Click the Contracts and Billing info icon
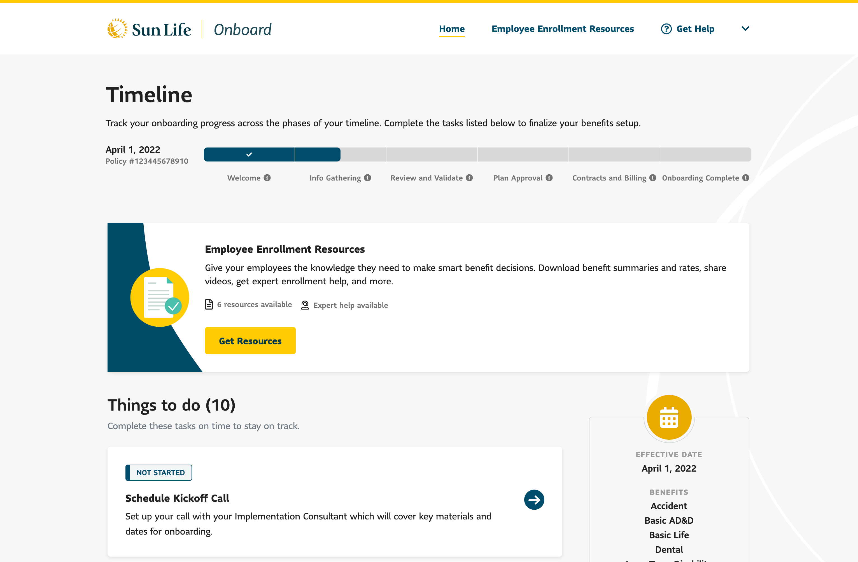 [653, 178]
